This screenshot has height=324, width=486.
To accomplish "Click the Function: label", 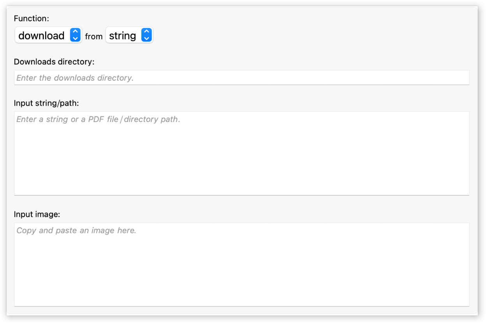I will pyautogui.click(x=32, y=18).
